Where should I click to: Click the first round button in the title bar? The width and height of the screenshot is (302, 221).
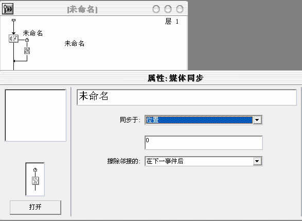pos(156,9)
